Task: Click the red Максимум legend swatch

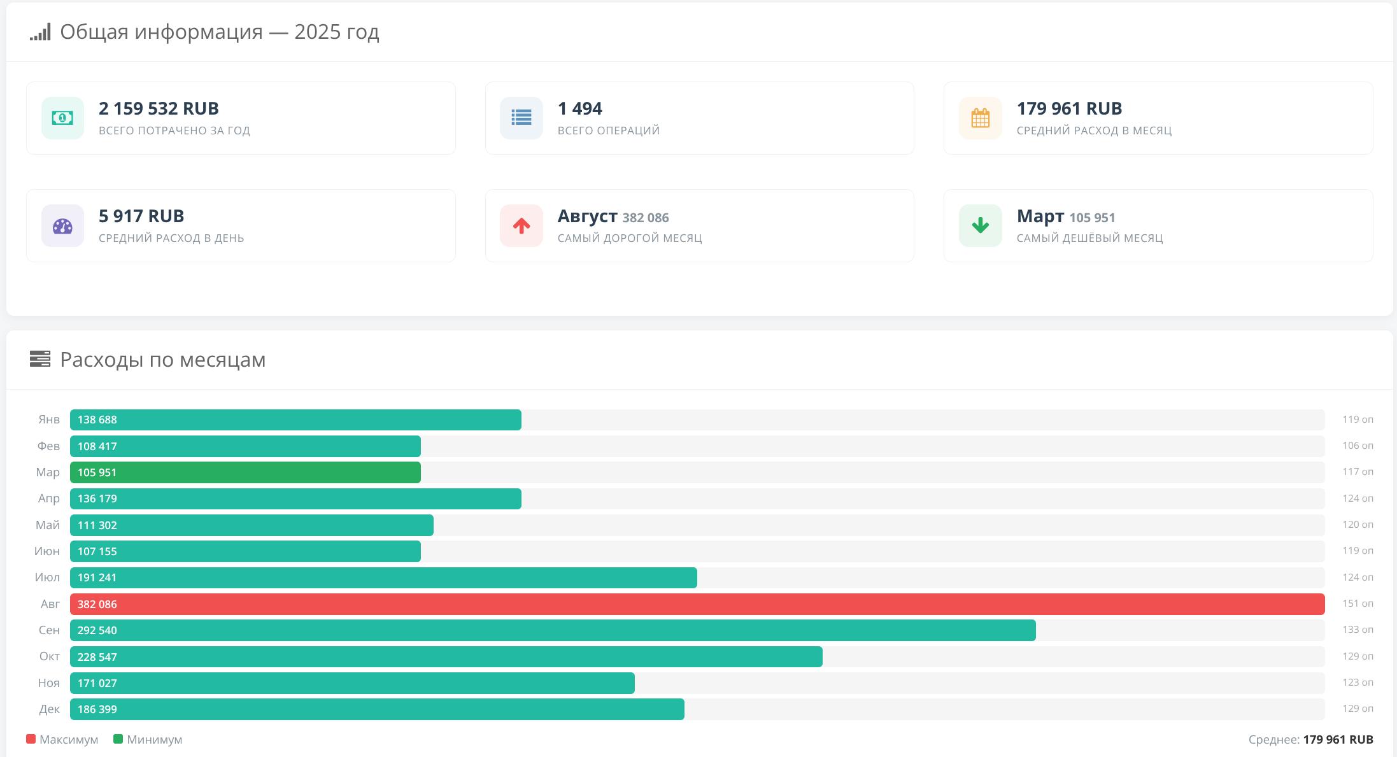Action: point(31,739)
